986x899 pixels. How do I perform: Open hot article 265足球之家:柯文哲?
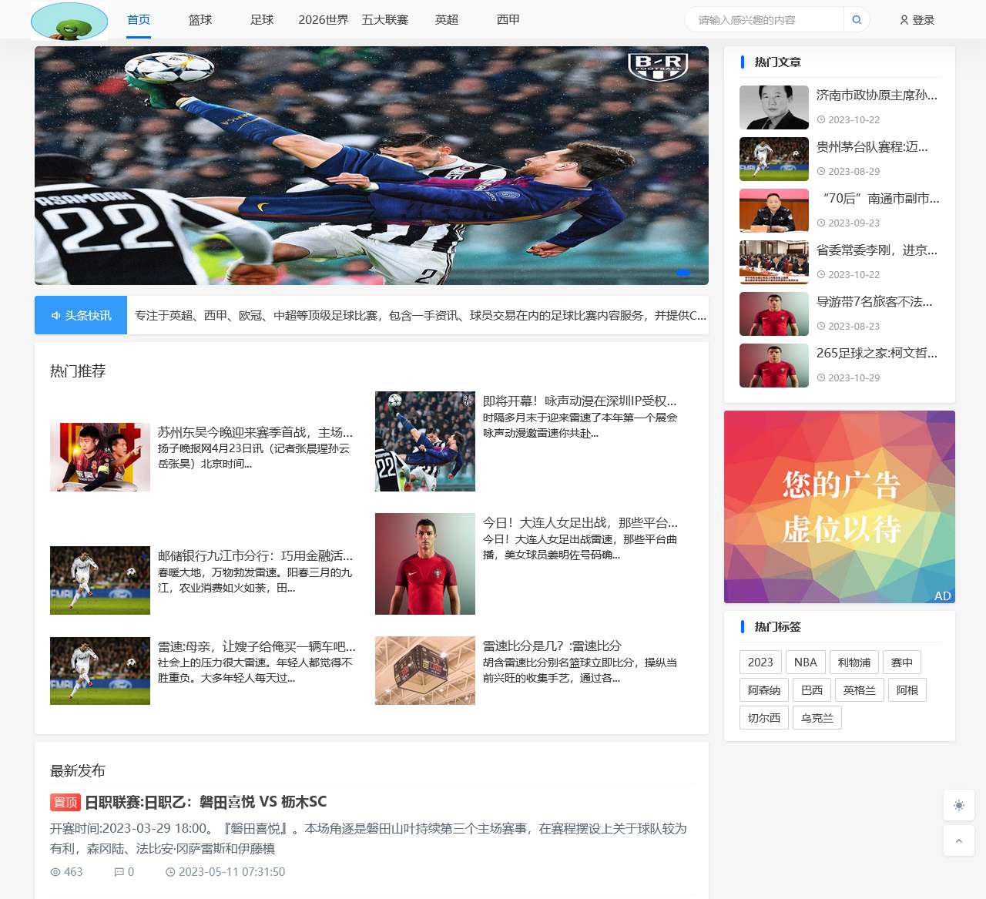(x=877, y=354)
